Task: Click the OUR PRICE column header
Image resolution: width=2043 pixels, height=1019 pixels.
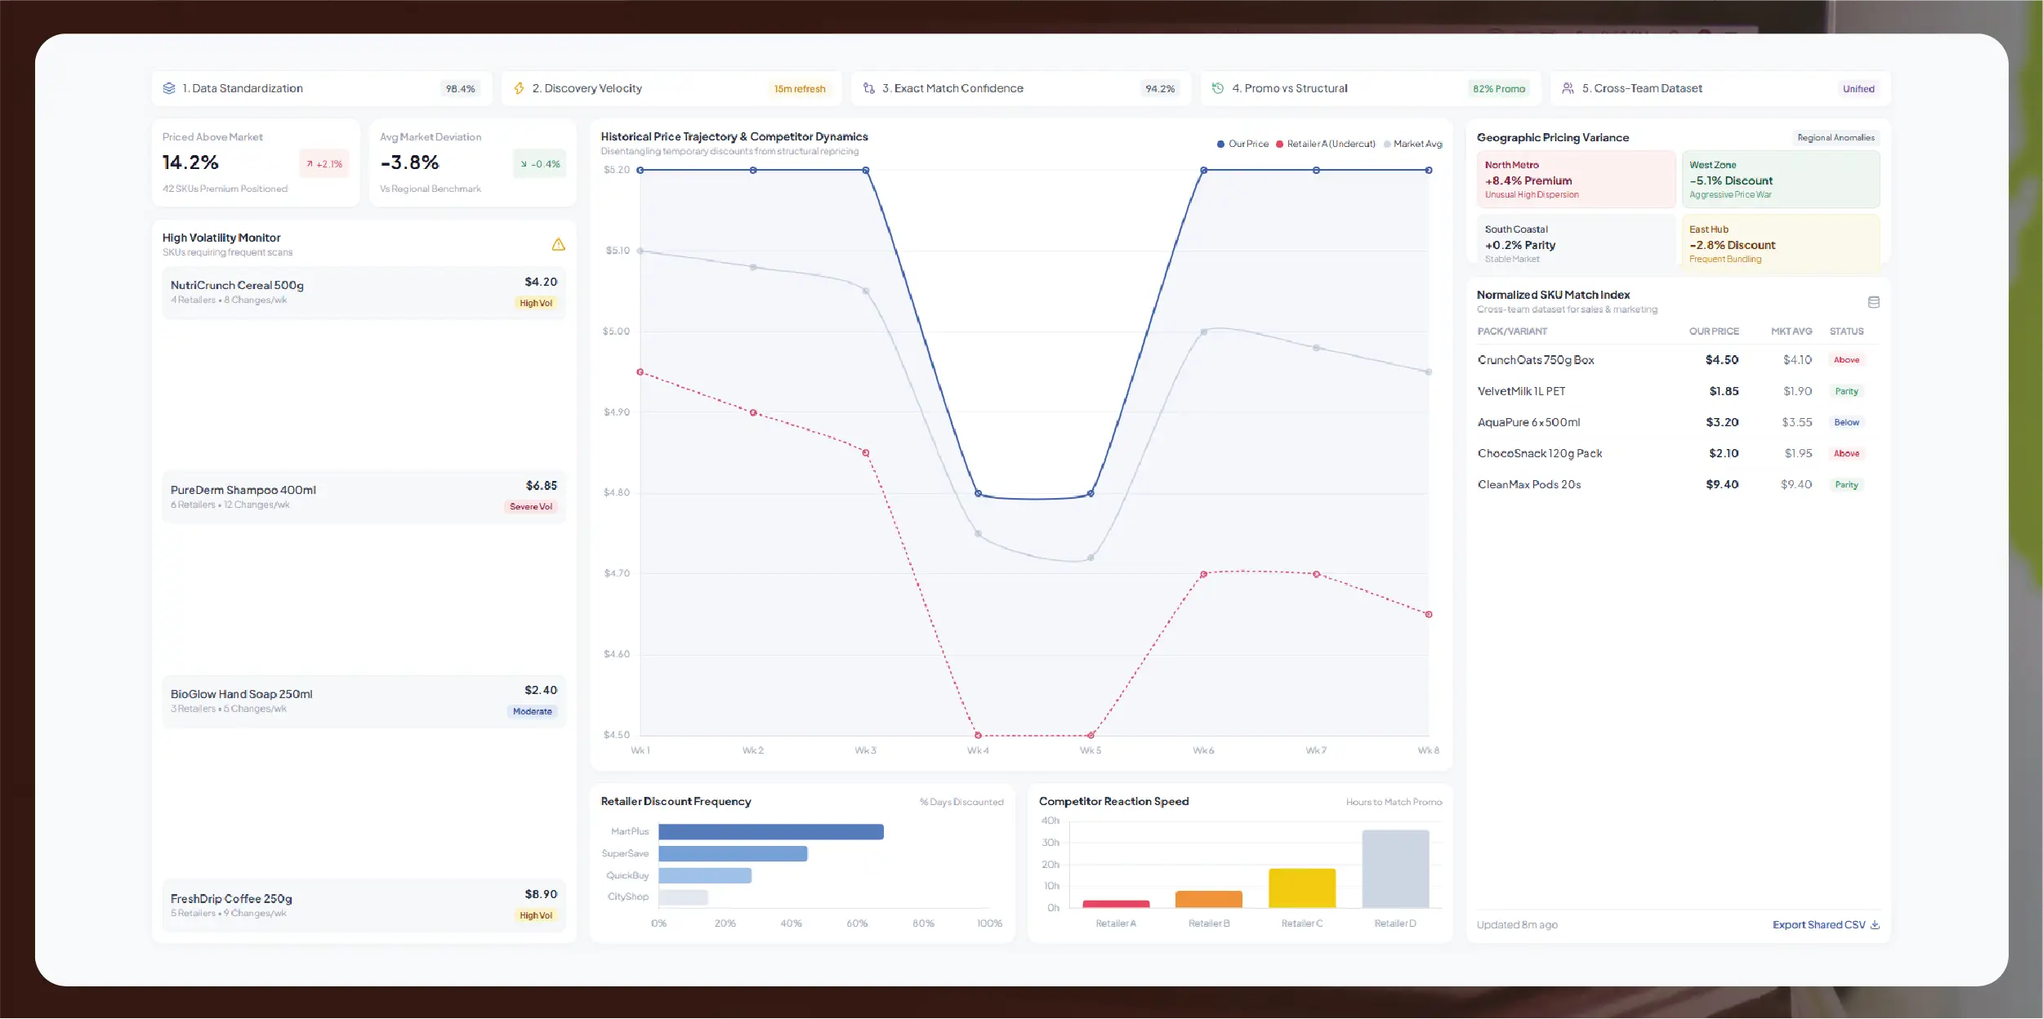Action: [x=1714, y=332]
